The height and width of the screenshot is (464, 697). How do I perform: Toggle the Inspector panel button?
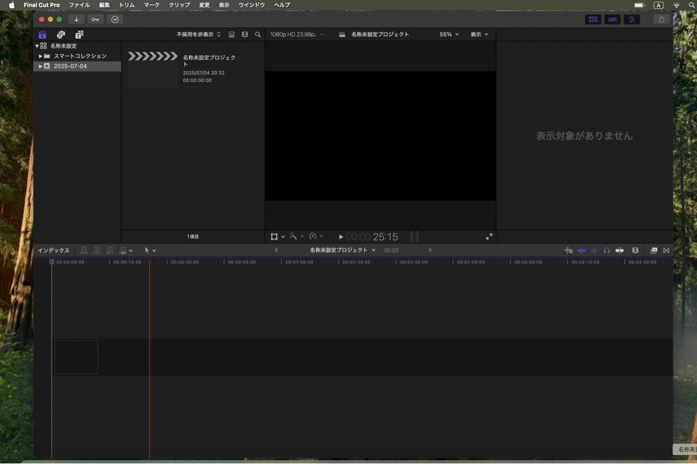coord(632,19)
